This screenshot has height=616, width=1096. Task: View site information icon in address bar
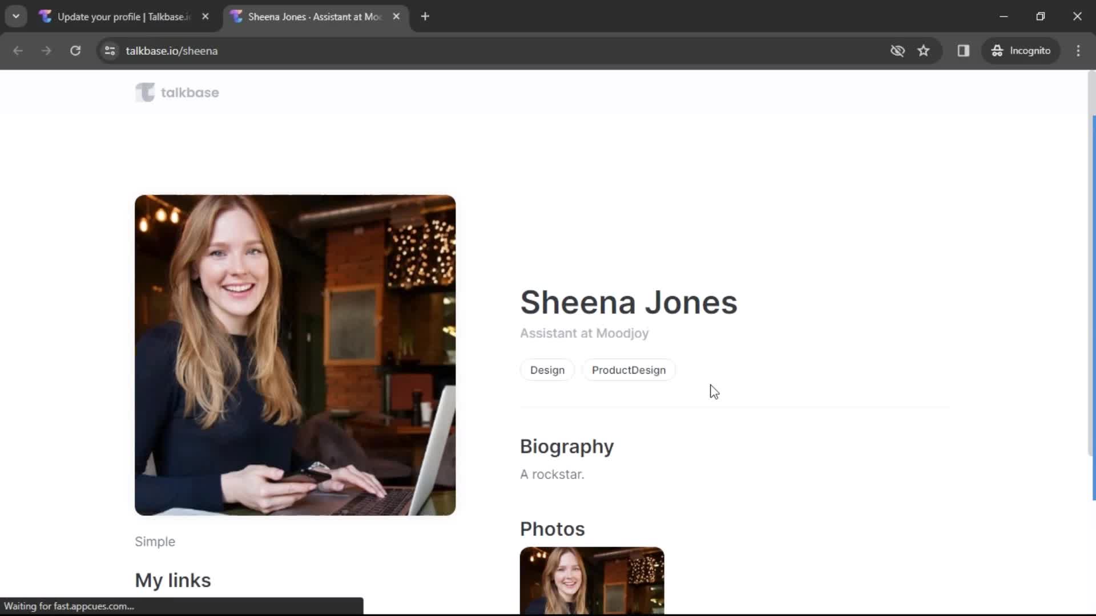[x=110, y=51]
